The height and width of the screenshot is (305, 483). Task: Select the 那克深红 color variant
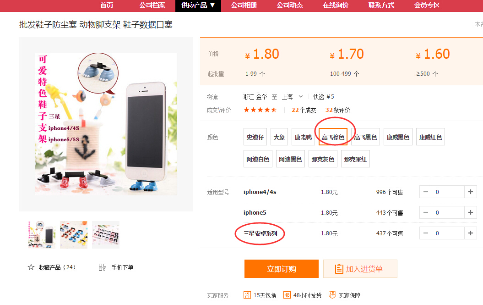pyautogui.click(x=355, y=159)
